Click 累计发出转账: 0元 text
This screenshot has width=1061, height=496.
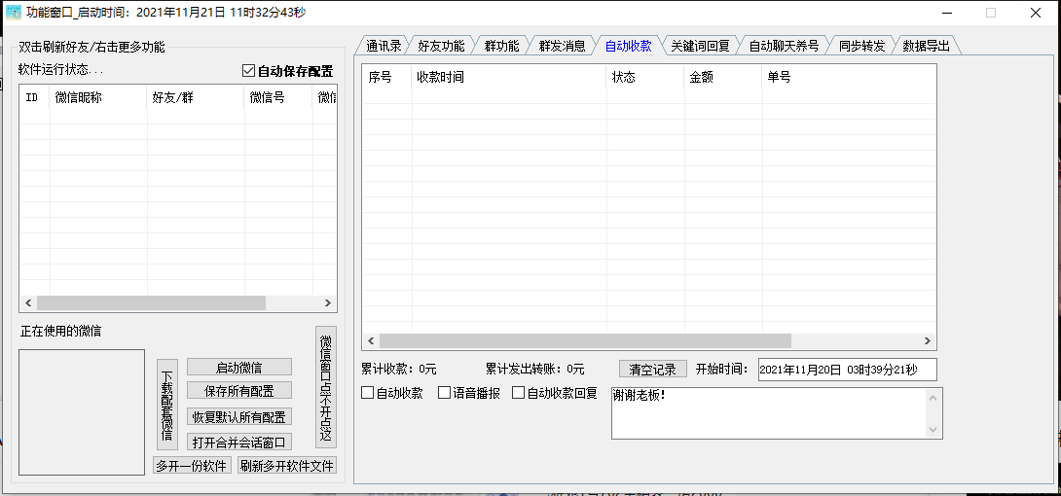[535, 369]
